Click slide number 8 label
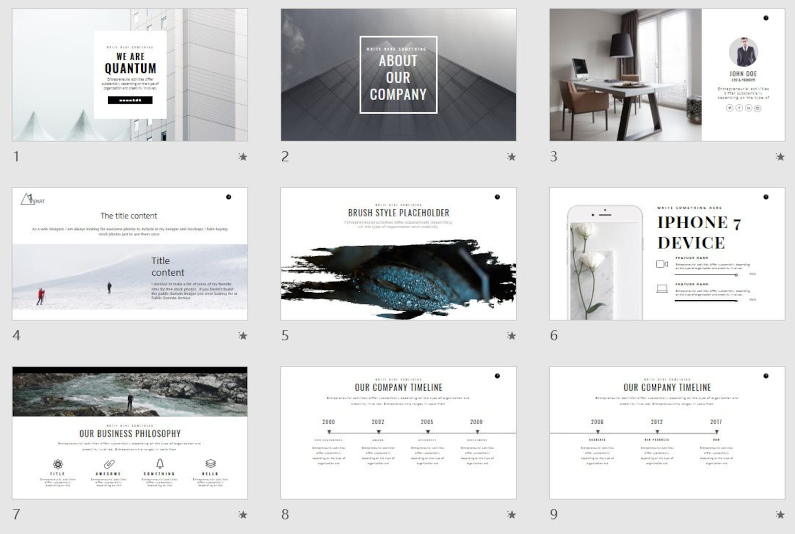Image resolution: width=795 pixels, height=534 pixels. point(285,514)
